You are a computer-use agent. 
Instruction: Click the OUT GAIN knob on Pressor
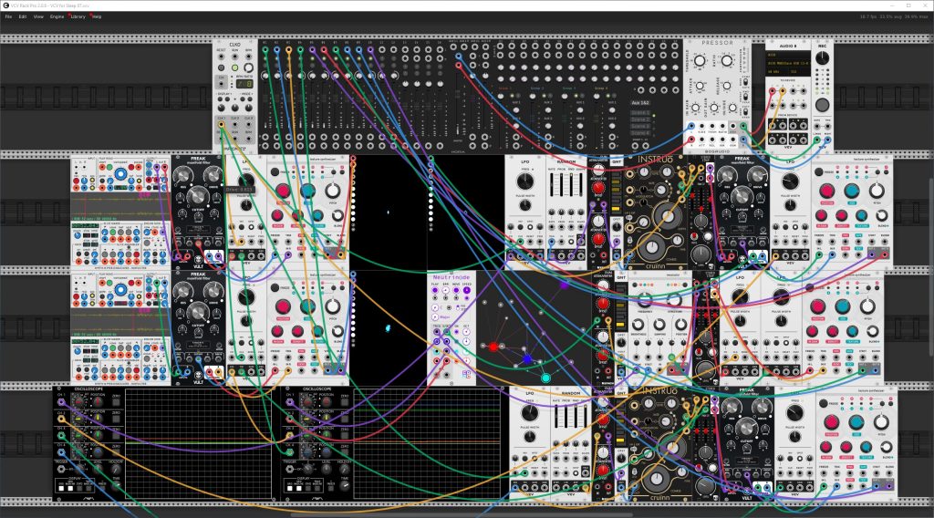coord(714,109)
